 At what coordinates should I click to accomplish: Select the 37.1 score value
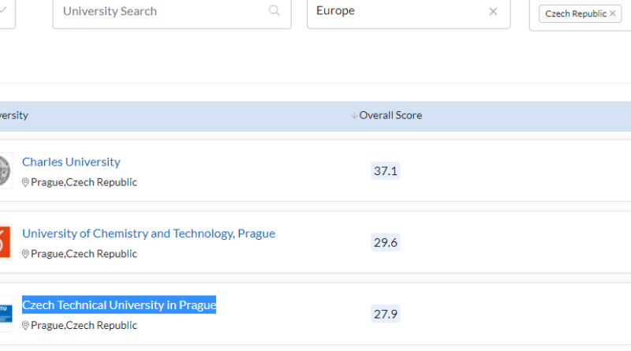click(x=386, y=170)
